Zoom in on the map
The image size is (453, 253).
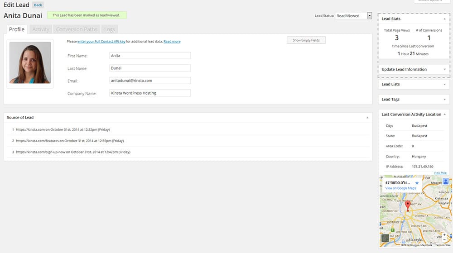[445, 235]
